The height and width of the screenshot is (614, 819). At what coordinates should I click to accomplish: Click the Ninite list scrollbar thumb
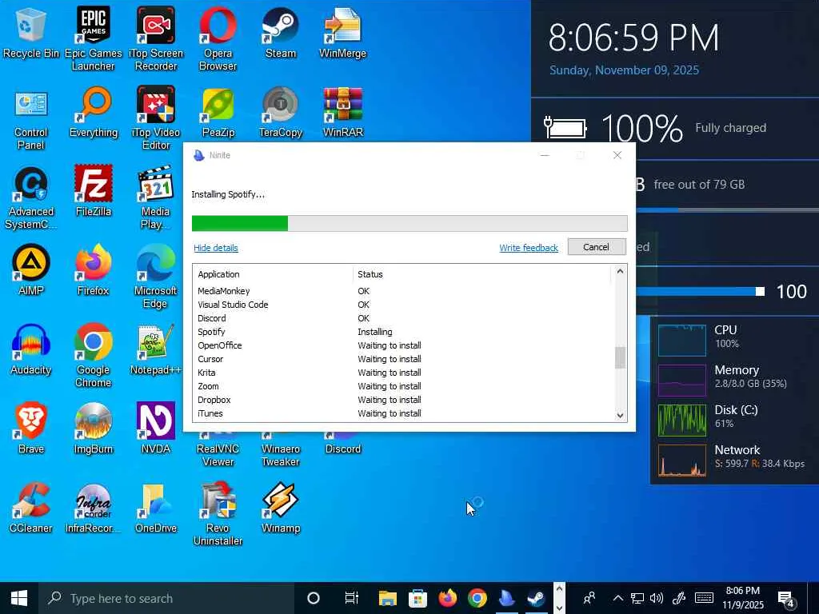tap(620, 357)
